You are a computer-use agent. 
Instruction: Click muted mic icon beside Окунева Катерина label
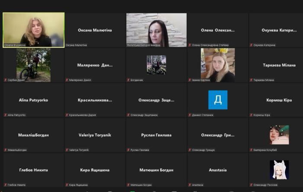pos(251,45)
